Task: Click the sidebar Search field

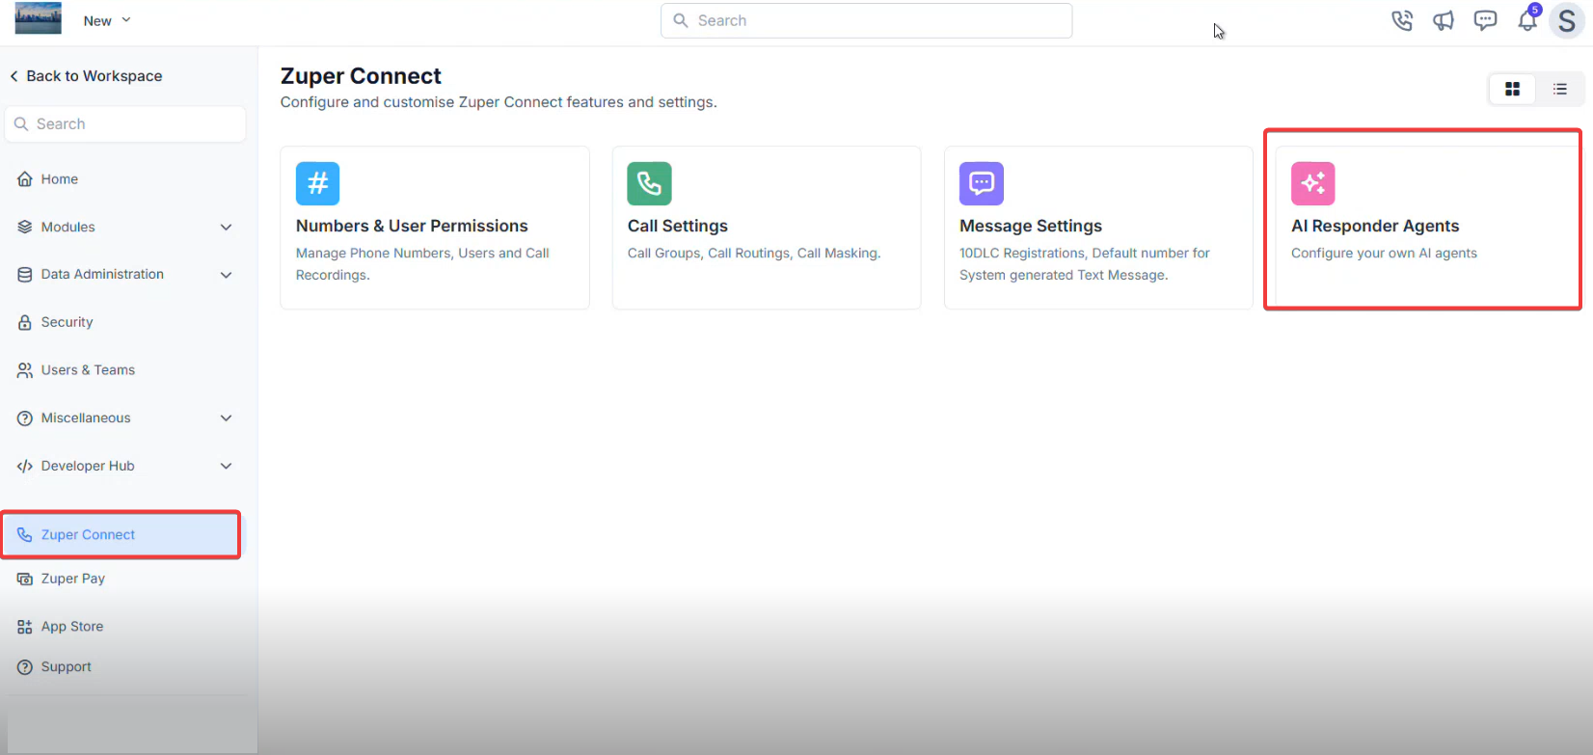Action: [125, 123]
